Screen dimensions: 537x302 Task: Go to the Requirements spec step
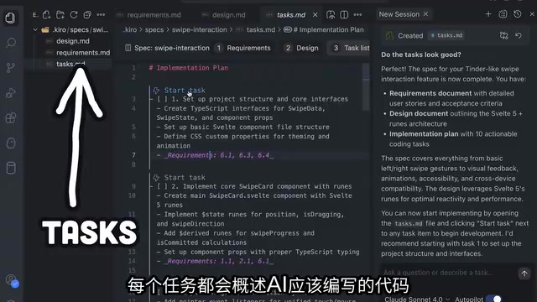[x=243, y=48]
